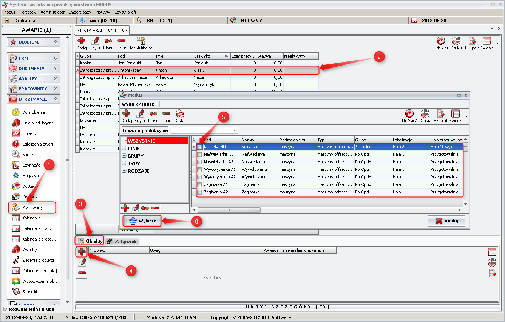
Task: Click Drukuj printer icon in Wybierz obiekt dialog
Action: click(x=180, y=114)
